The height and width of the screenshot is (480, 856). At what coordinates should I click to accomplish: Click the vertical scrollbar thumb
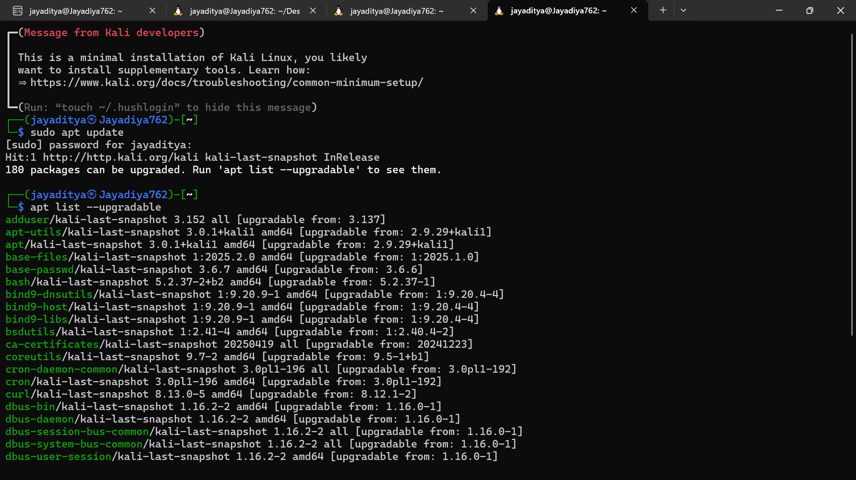pyautogui.click(x=852, y=185)
